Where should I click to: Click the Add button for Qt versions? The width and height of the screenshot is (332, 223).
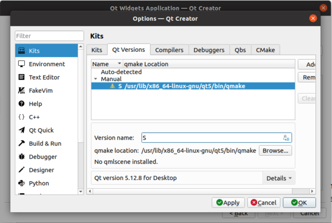pyautogui.click(x=307, y=64)
